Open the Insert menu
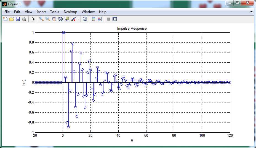 (41, 12)
